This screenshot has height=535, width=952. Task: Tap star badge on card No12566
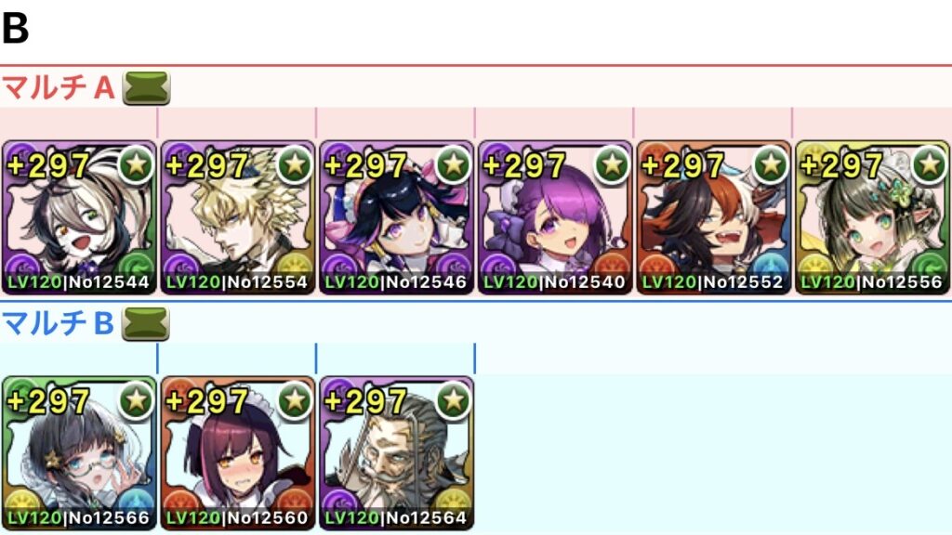[136, 399]
